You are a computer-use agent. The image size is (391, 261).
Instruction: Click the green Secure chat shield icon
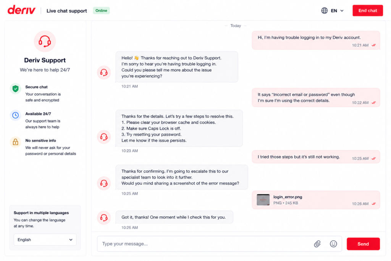(x=15, y=89)
